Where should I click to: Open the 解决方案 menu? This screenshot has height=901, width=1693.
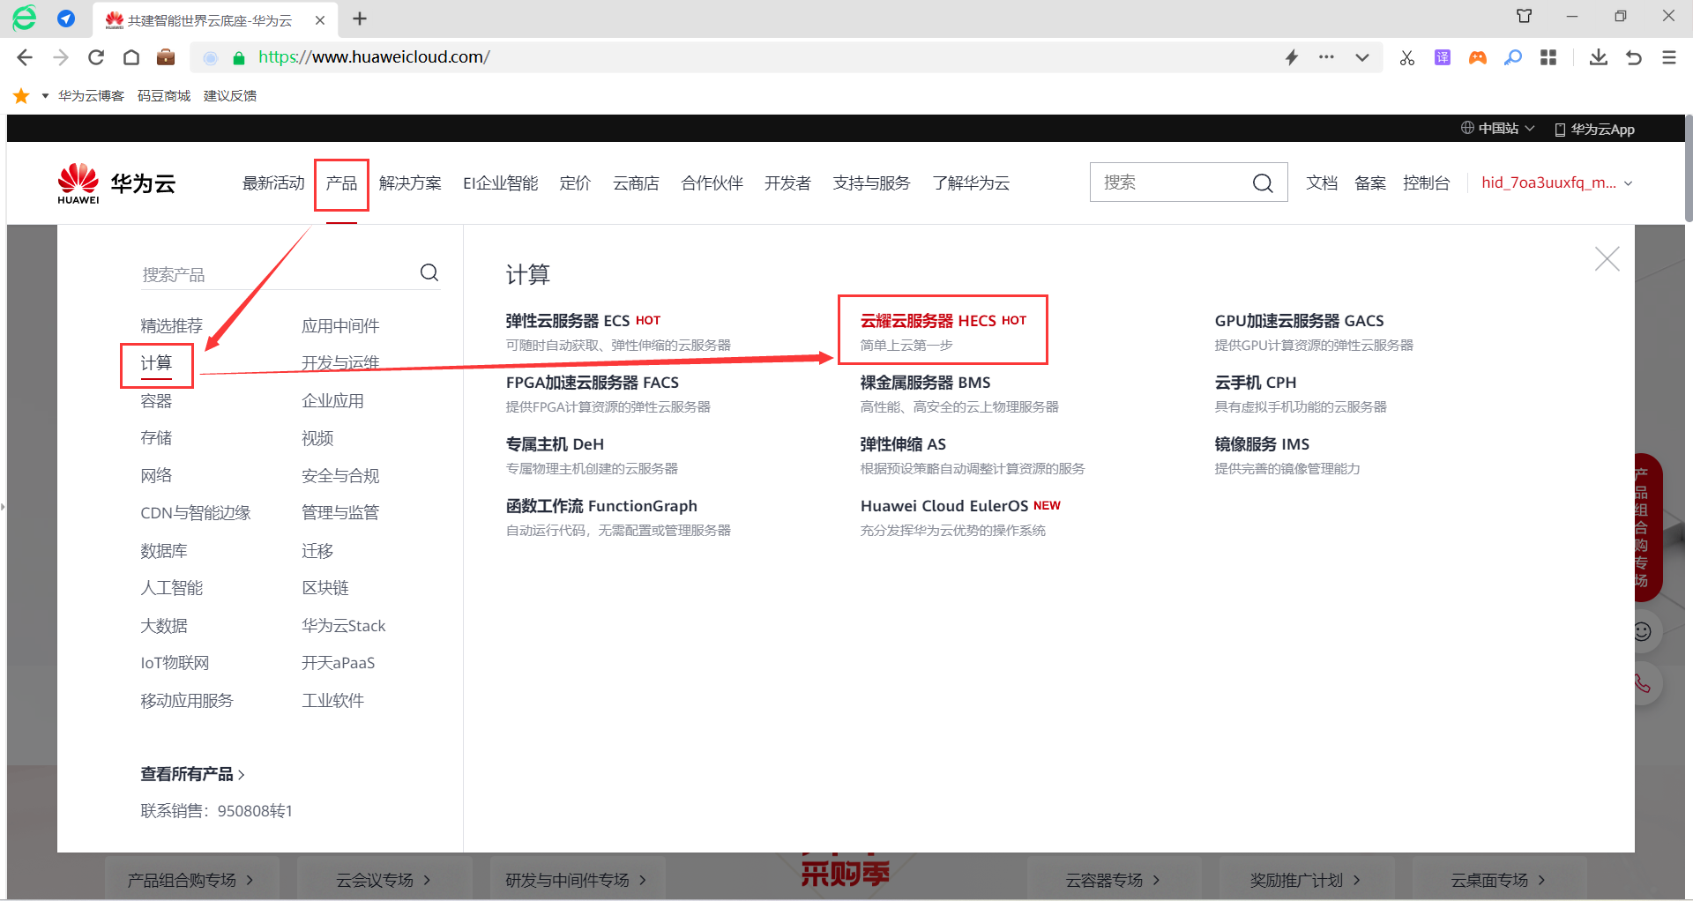tap(410, 183)
